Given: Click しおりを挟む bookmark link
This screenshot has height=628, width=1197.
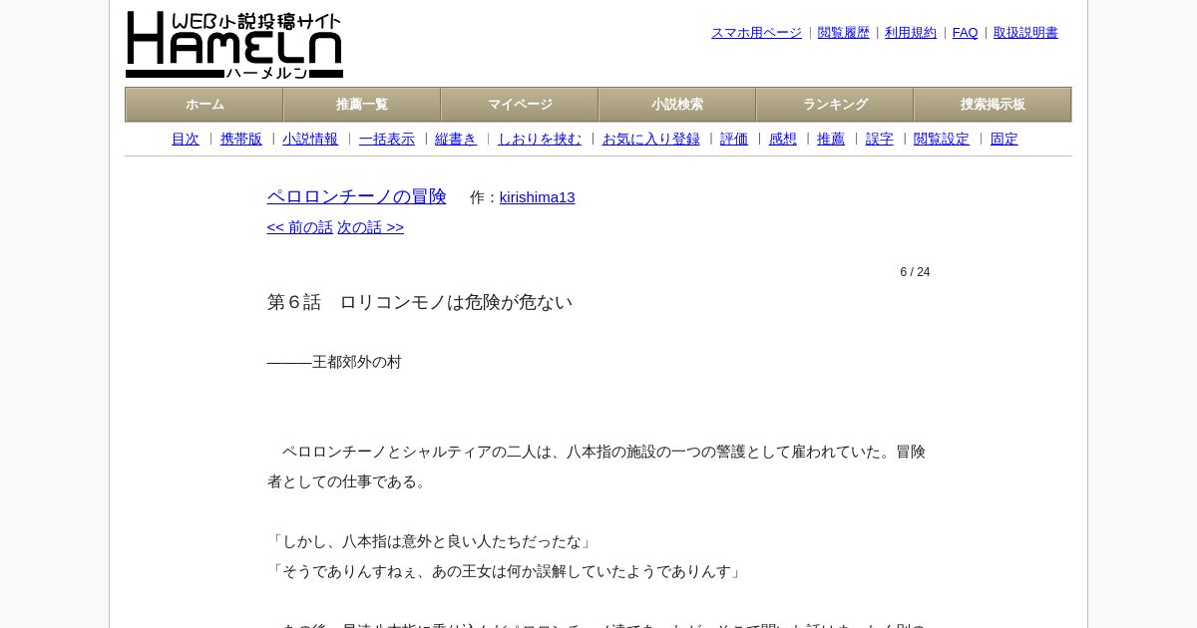Looking at the screenshot, I should coord(540,140).
